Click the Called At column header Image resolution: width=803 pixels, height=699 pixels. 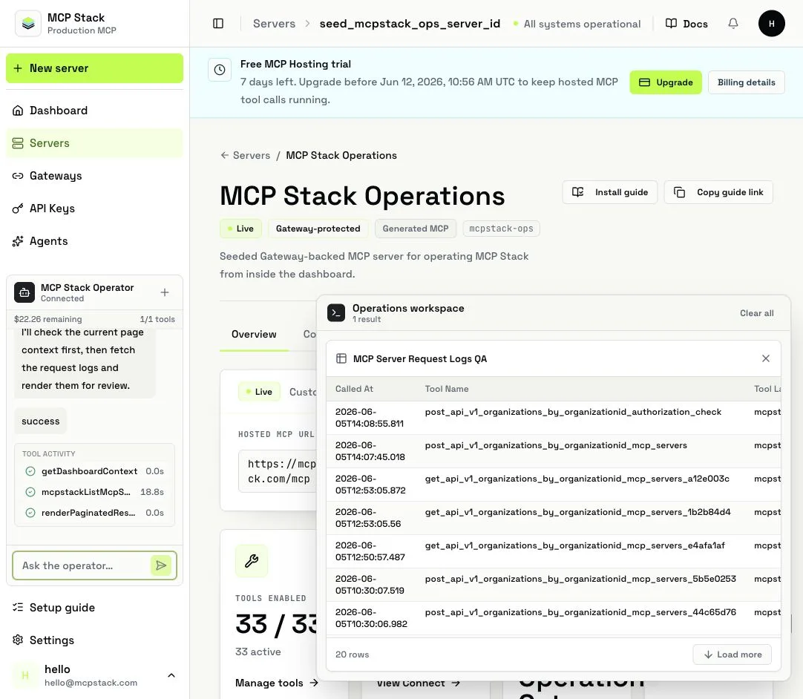coord(355,389)
